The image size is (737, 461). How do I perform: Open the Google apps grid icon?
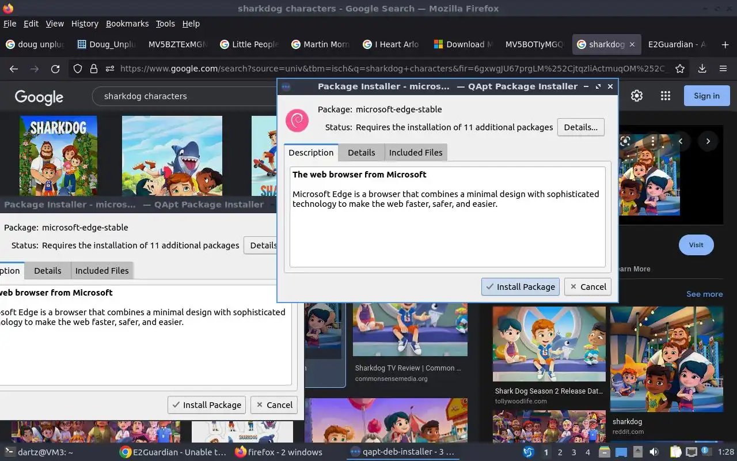[x=666, y=96]
